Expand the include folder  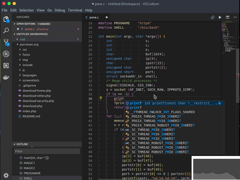click(28, 65)
